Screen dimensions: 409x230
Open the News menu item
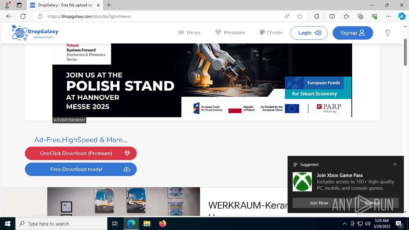[x=189, y=33]
